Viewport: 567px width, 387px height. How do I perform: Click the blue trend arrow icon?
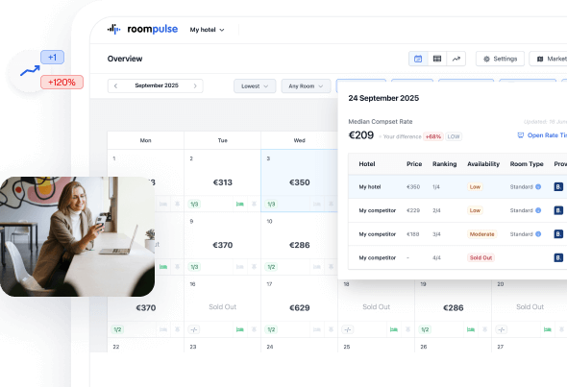coord(30,70)
